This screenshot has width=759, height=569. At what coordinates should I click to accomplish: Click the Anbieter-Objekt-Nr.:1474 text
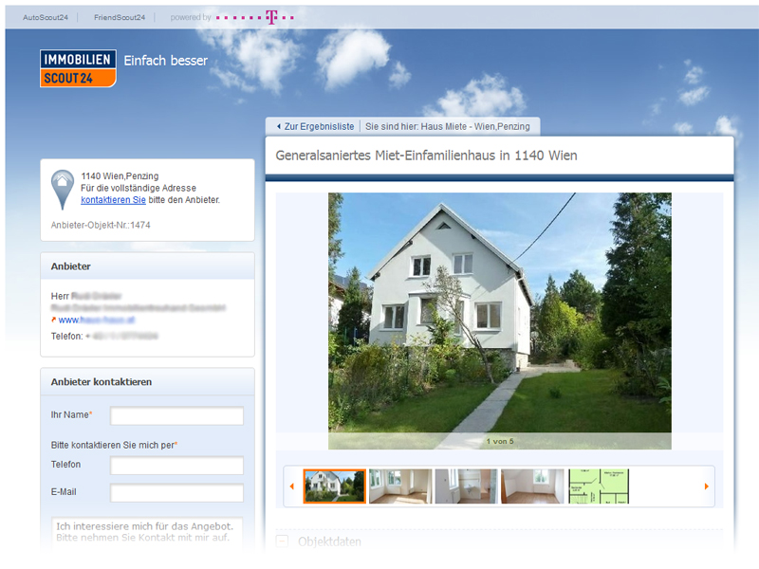(101, 225)
